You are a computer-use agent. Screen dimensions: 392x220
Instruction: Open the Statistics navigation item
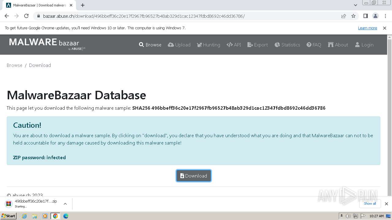pyautogui.click(x=287, y=45)
